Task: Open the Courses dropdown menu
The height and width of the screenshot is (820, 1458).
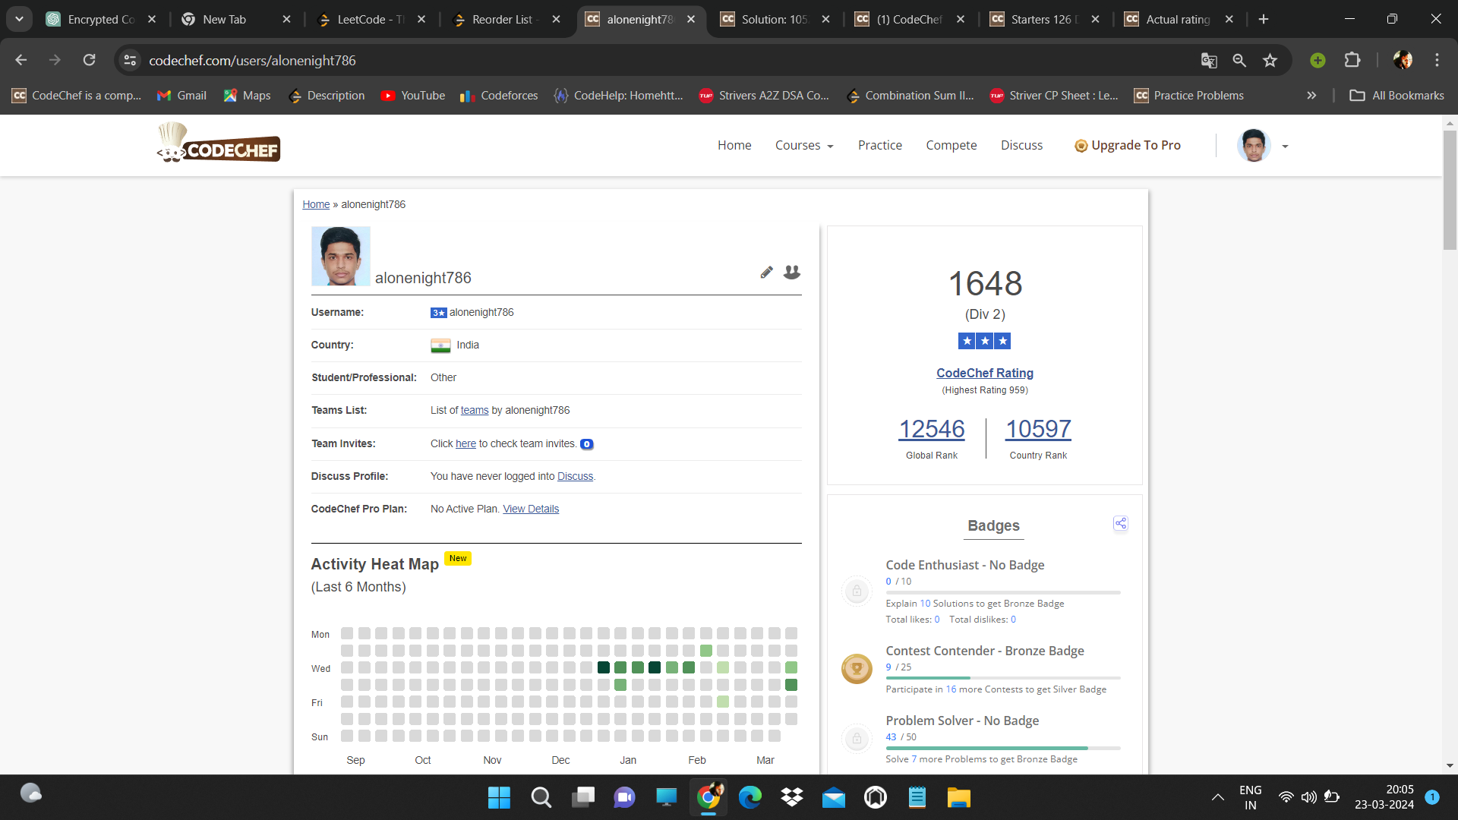Action: click(803, 145)
